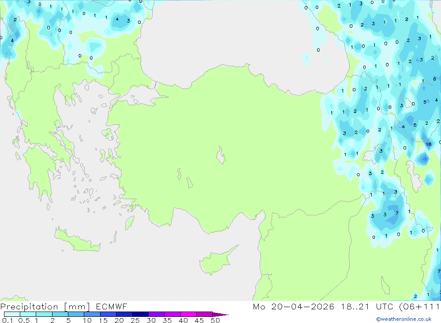The width and height of the screenshot is (441, 323).
Task: Click the 30 to 35 mm purple swatch
Action: click(157, 314)
